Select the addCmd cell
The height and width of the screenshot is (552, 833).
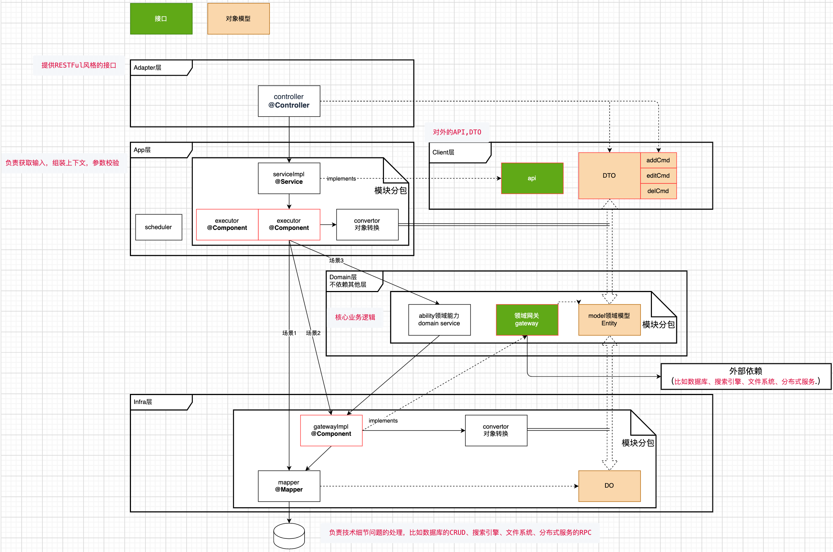(x=658, y=160)
